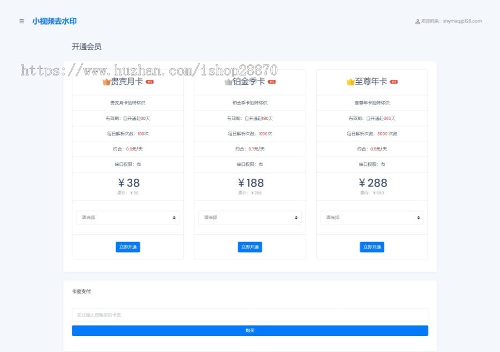Screen dimensions: 500x352
Task: Click 立即开通 button under ¥38 plan
Action: [x=128, y=247]
